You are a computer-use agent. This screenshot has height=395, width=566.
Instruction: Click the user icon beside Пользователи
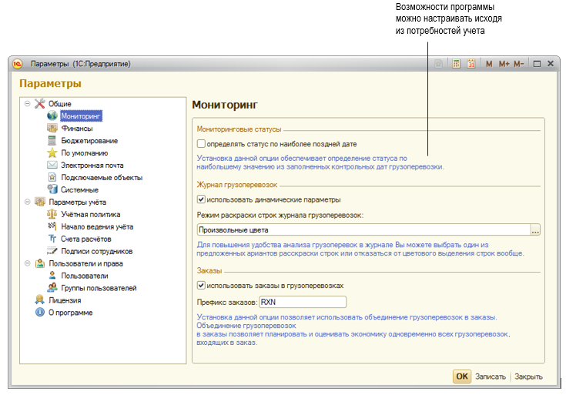[52, 276]
